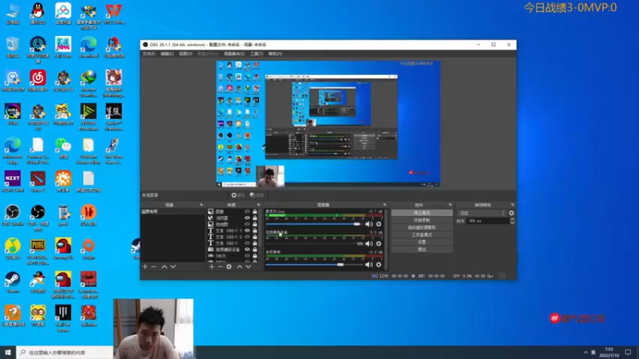Viewport: 639px width, 359px height.
Task: Remove selected scene with minus icon
Action: pos(154,266)
